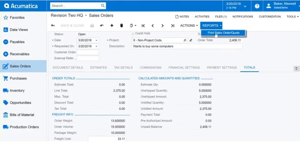Click the Production Orders truck icon
Screen dimensions: 300x150
click(6, 127)
